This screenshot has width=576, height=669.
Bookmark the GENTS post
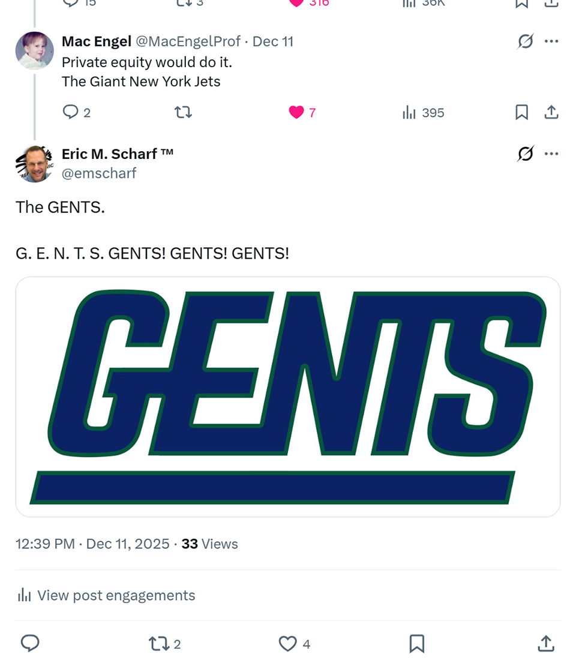(x=416, y=644)
